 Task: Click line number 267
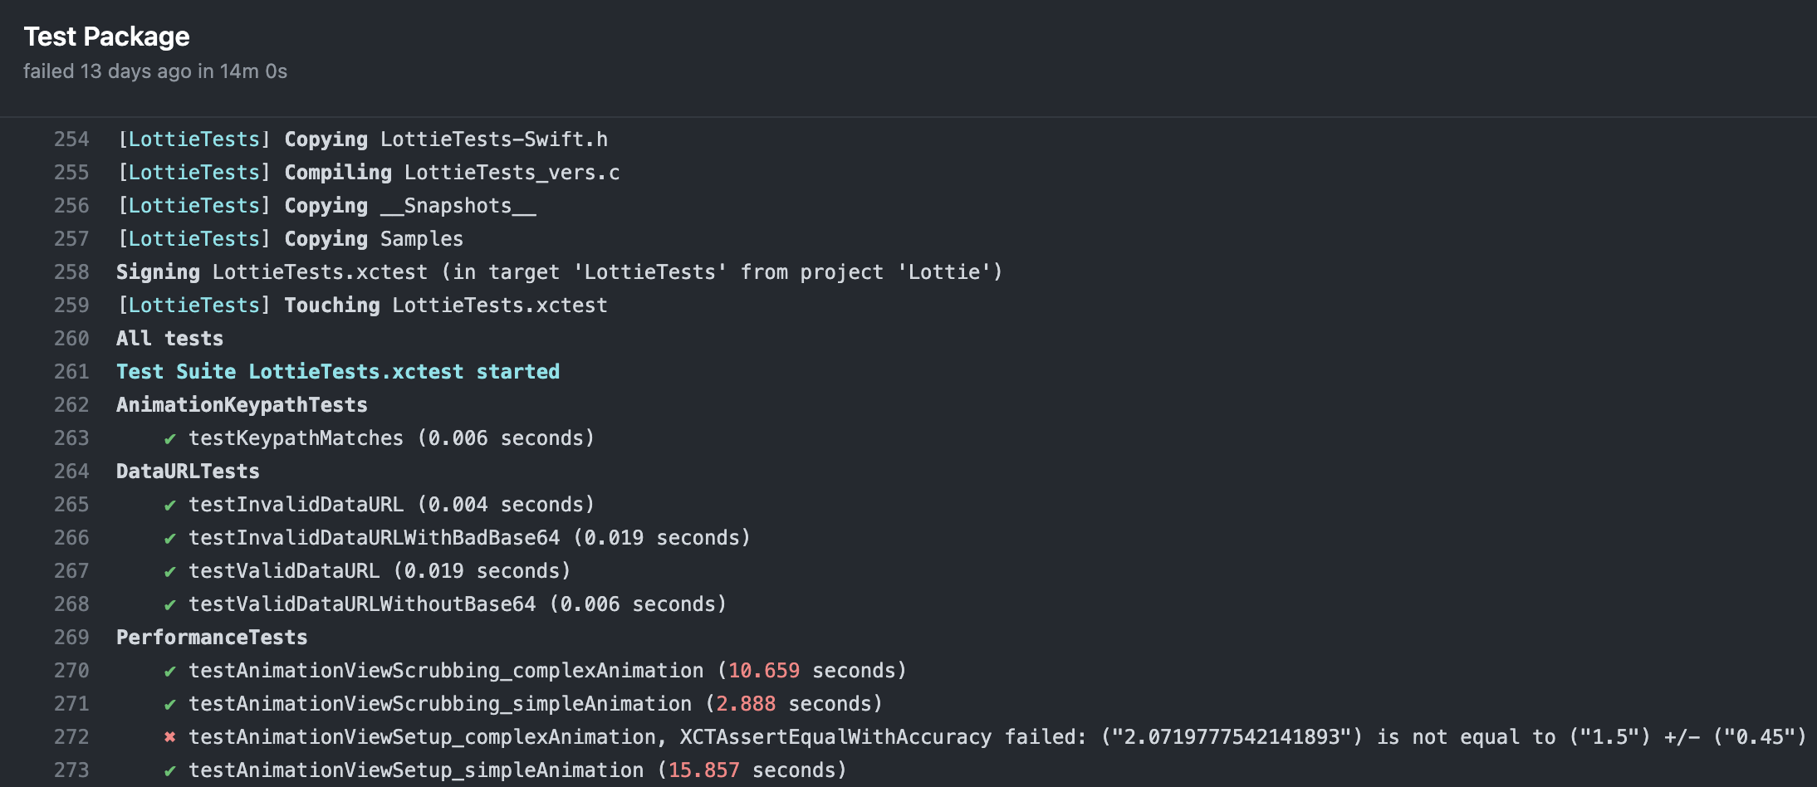point(71,571)
